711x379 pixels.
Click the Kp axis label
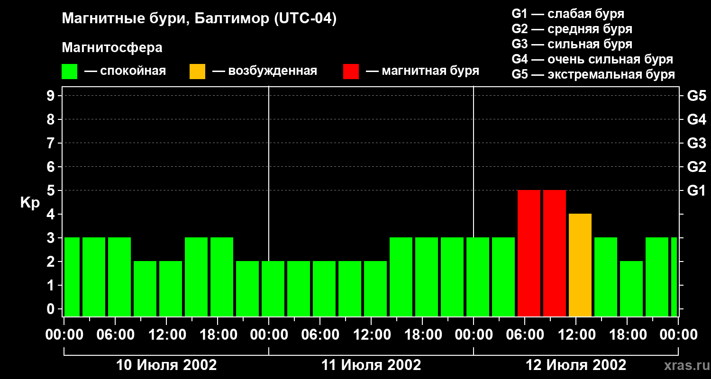(x=30, y=203)
